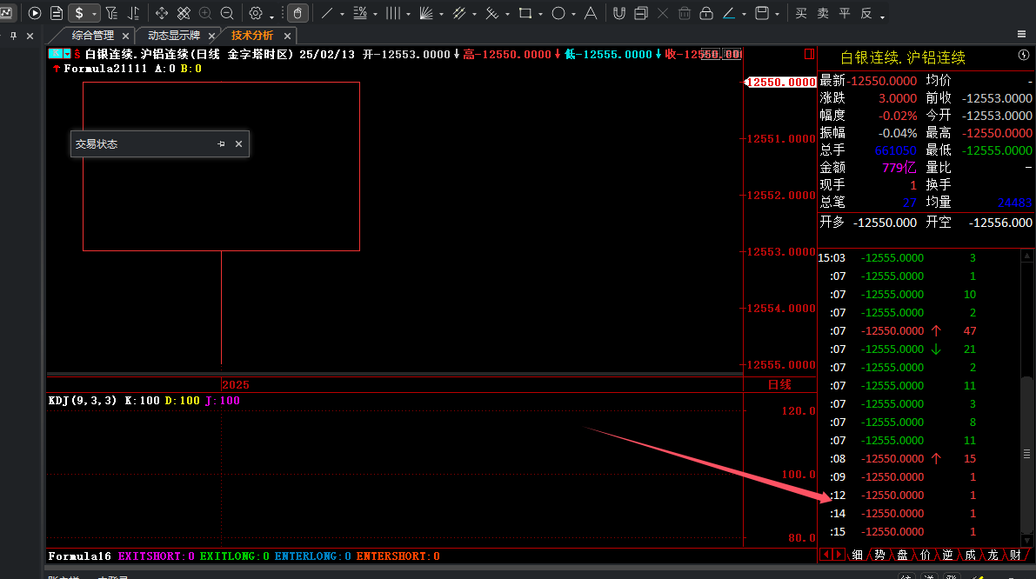Open the settings gear dropdown
This screenshot has width=1036, height=579.
(x=271, y=16)
